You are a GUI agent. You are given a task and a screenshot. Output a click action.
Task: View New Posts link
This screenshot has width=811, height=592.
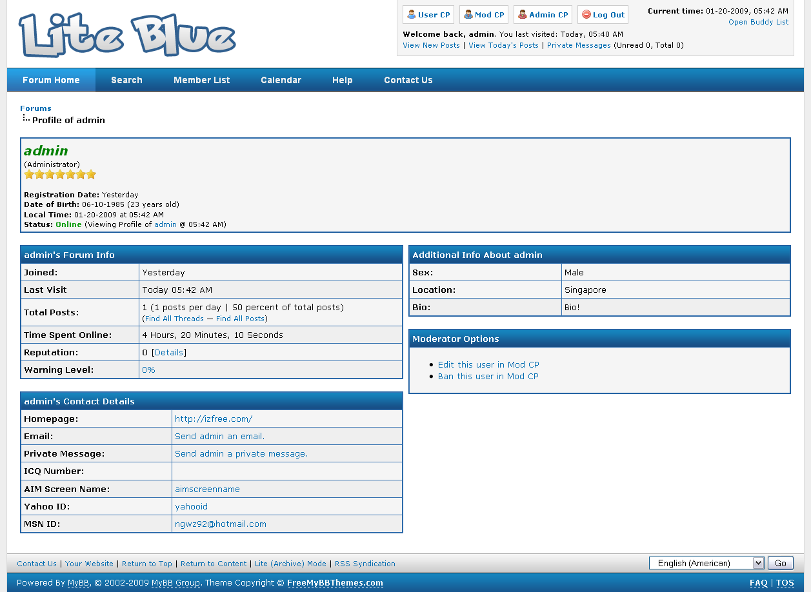coord(431,45)
